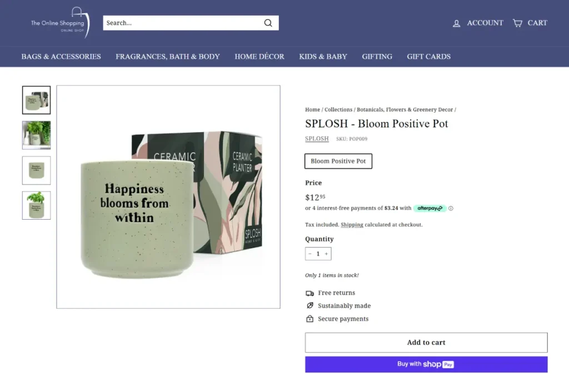Increase quantity with plus button
Screen dimensions: 569x374
pyautogui.click(x=326, y=254)
